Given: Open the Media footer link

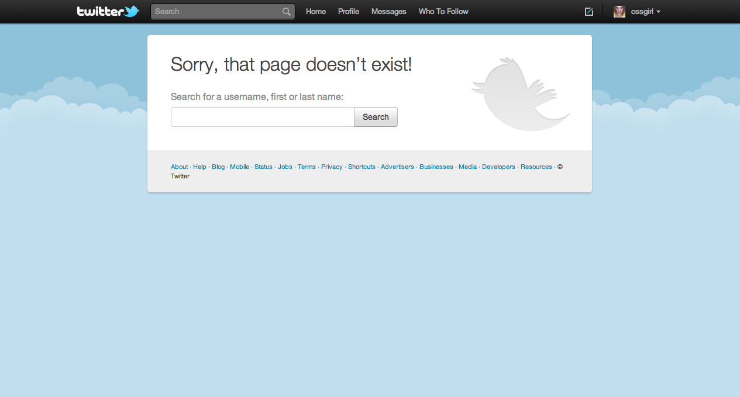Looking at the screenshot, I should click(x=467, y=167).
